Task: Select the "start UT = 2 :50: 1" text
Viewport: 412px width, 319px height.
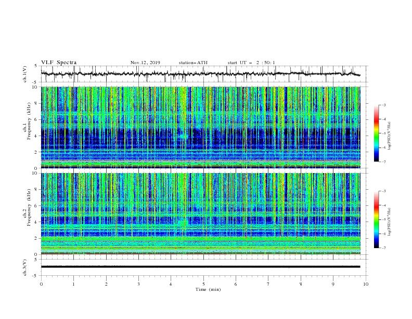Action: coord(251,63)
